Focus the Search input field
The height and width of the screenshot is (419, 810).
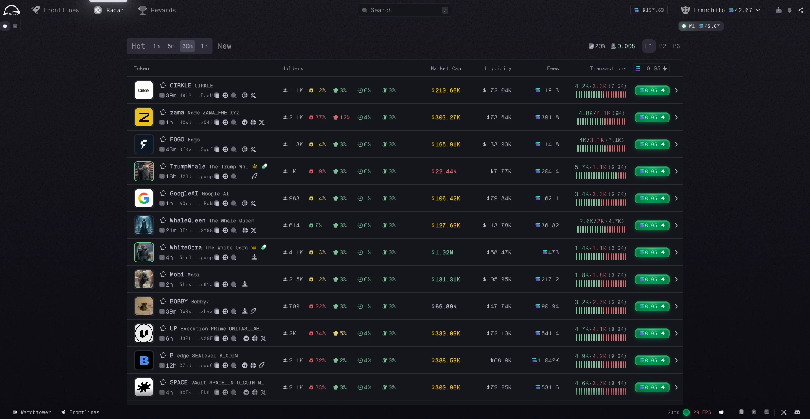pos(405,10)
